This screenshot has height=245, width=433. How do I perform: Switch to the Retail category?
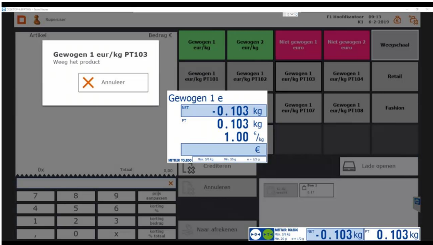[394, 76]
